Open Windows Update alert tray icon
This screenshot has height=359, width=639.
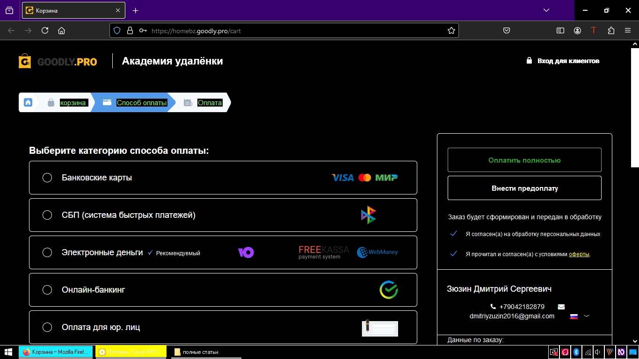[x=554, y=352]
